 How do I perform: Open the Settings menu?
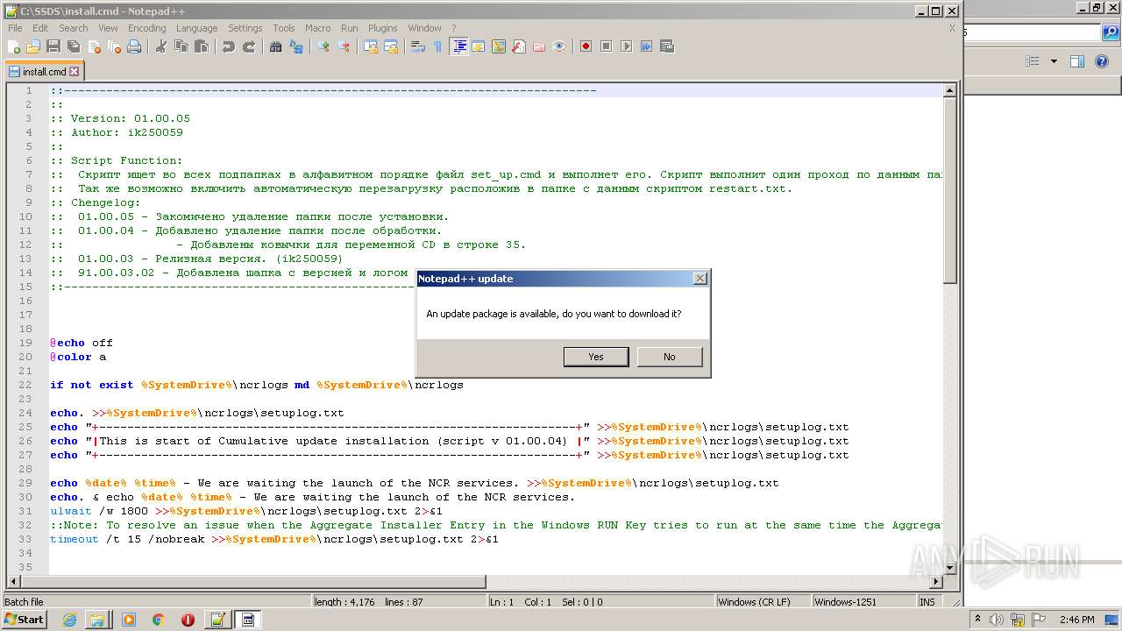tap(245, 28)
